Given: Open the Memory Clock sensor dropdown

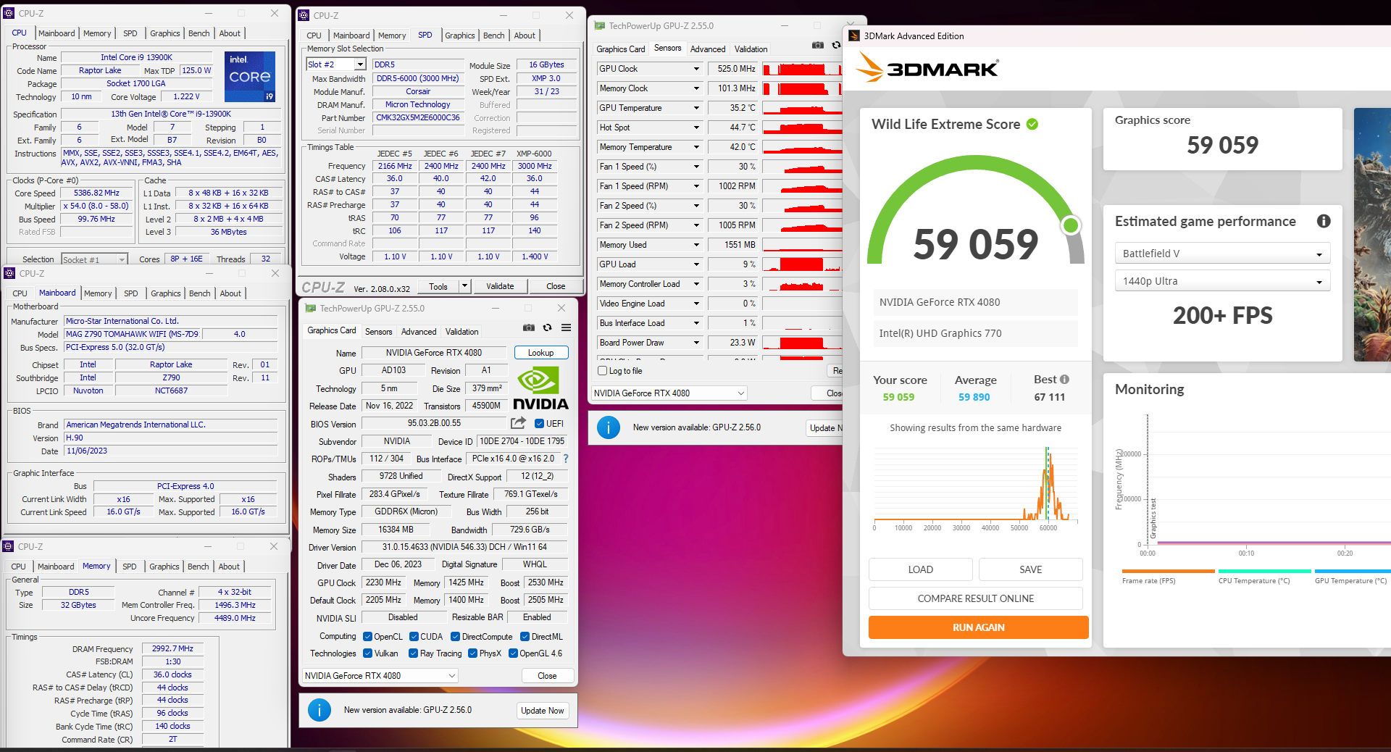Looking at the screenshot, I should (x=697, y=88).
